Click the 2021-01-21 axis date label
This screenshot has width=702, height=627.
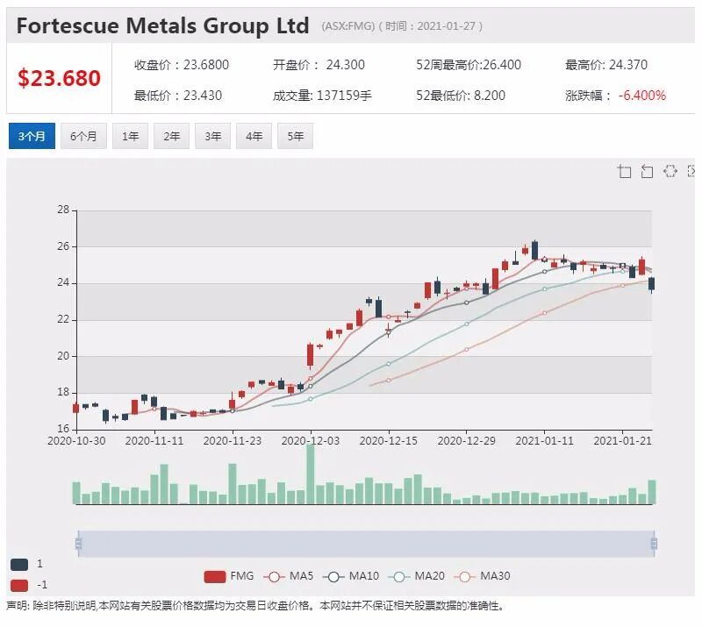(622, 441)
